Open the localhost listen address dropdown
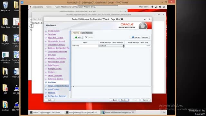Screen dimensions: 206x116 (123, 46)
